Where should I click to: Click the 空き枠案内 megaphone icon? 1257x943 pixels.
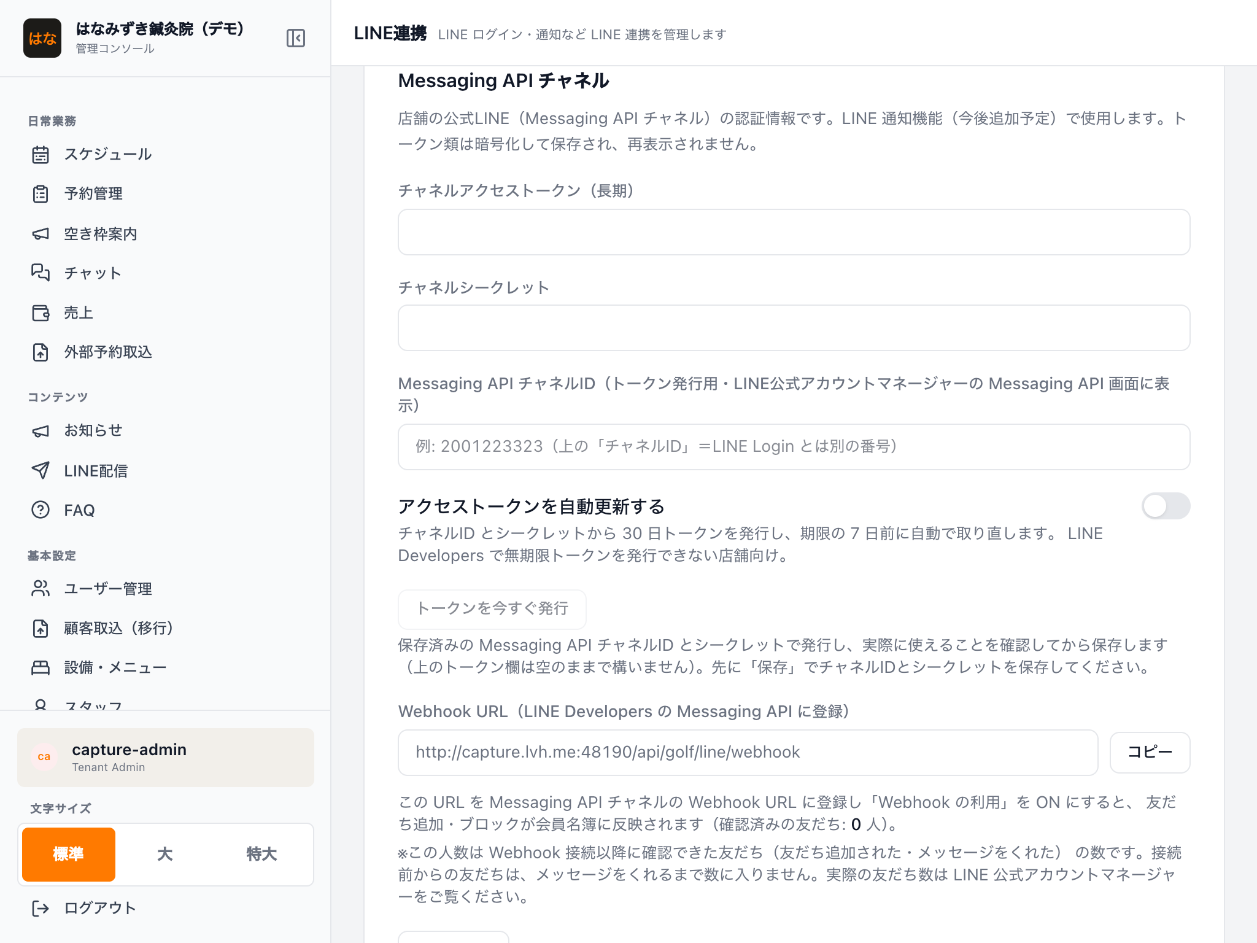point(41,234)
